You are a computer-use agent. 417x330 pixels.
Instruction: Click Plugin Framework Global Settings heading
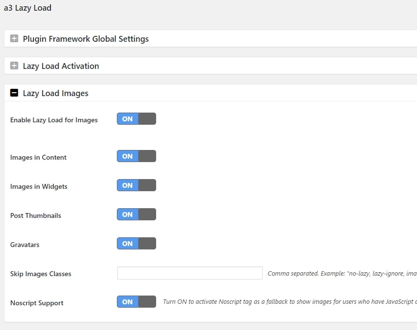click(86, 39)
